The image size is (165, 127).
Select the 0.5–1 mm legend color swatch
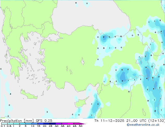(10, 124)
